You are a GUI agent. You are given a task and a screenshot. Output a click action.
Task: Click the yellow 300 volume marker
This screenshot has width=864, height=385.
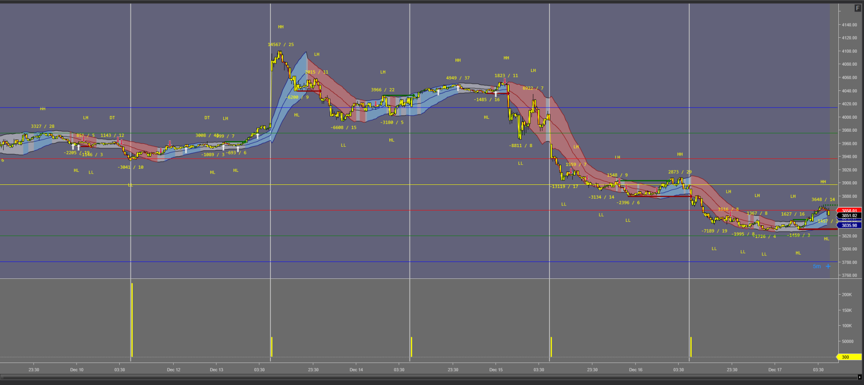tap(849, 357)
